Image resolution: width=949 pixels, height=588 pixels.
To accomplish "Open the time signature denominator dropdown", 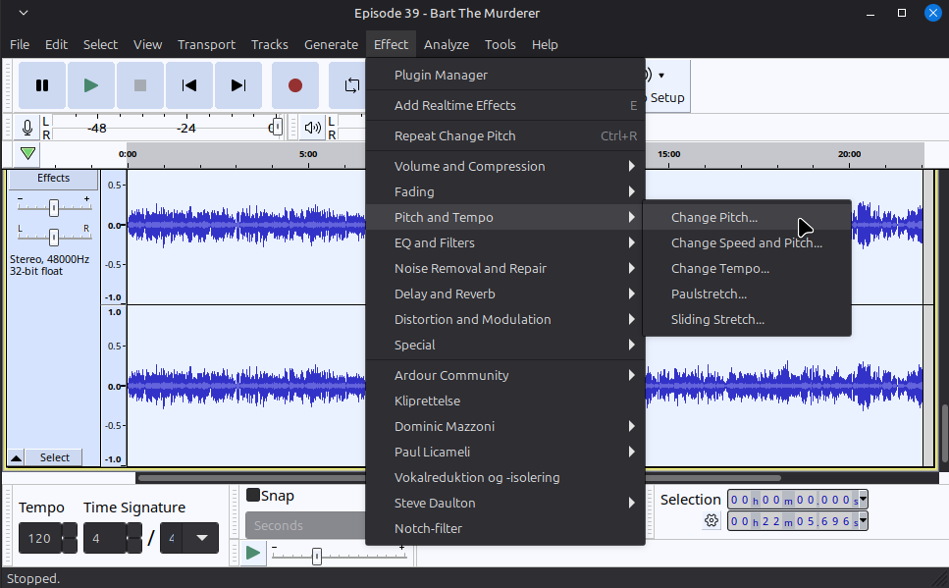I will click(201, 537).
